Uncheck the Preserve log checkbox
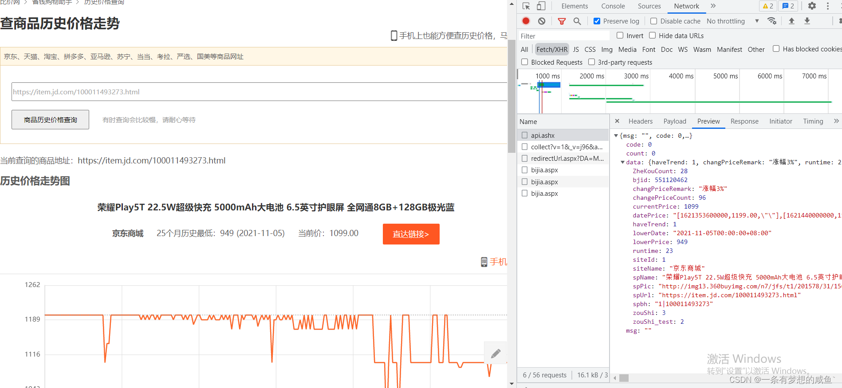This screenshot has width=842, height=388. pyautogui.click(x=597, y=21)
